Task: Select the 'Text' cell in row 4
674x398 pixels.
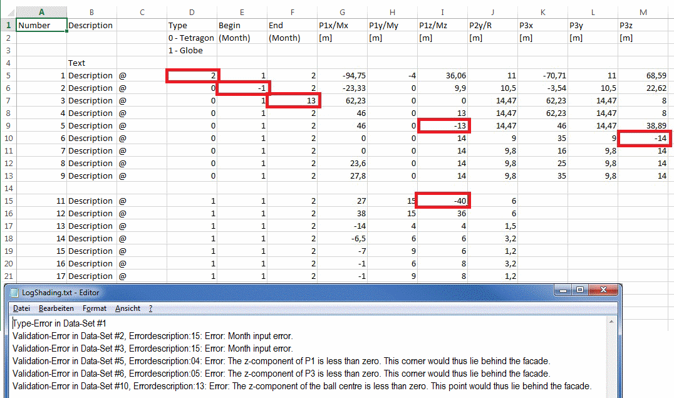Action: pos(91,63)
